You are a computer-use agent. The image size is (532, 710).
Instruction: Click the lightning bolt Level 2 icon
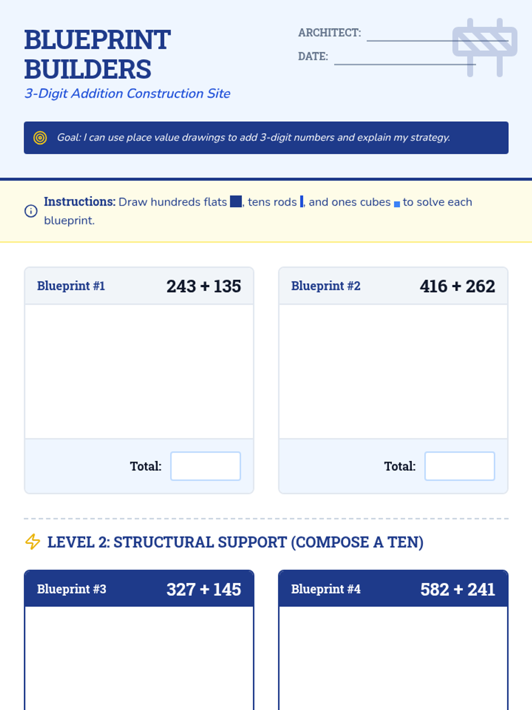(32, 542)
